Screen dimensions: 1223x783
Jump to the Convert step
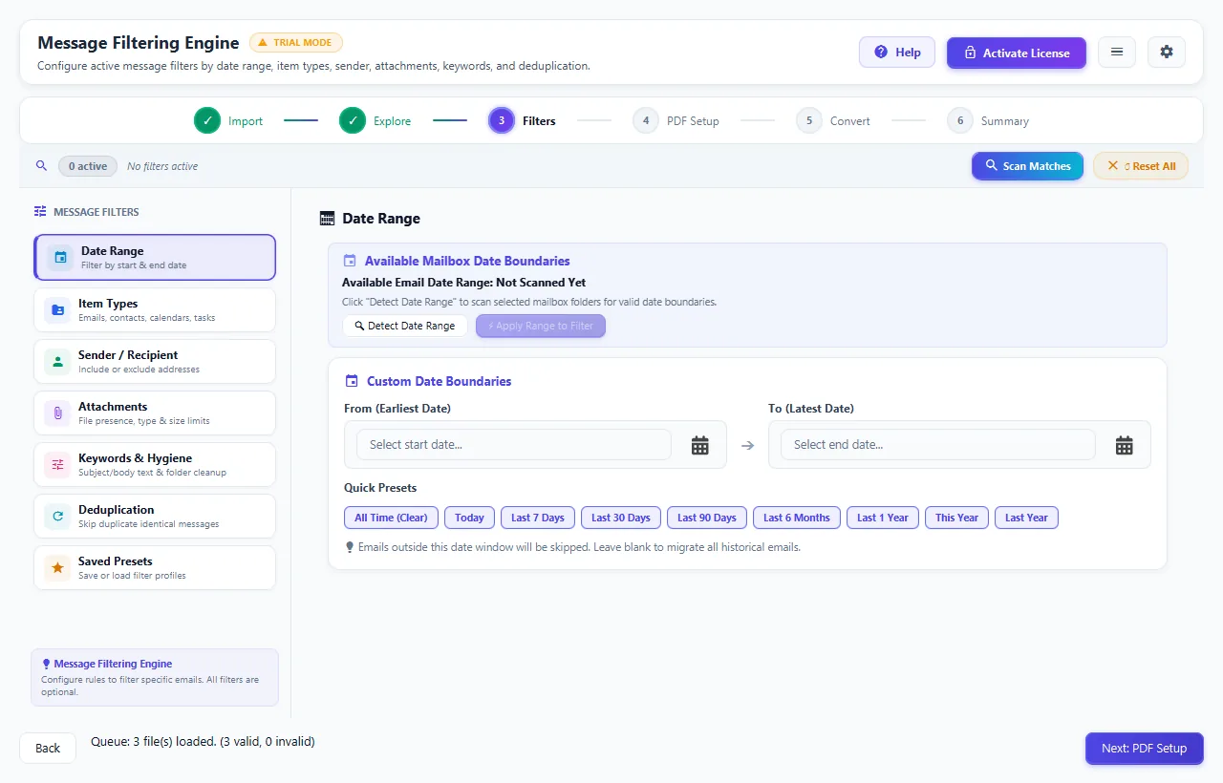(833, 121)
